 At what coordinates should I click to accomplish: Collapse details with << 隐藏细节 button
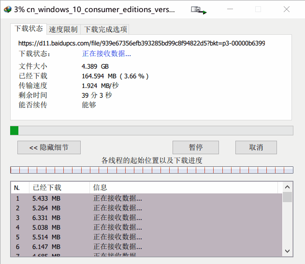pyautogui.click(x=49, y=147)
